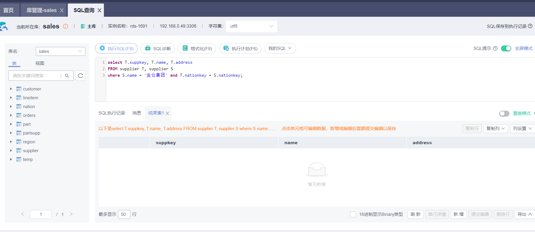Click 执行SQL(F8) button
The image size is (535, 232).
116,48
